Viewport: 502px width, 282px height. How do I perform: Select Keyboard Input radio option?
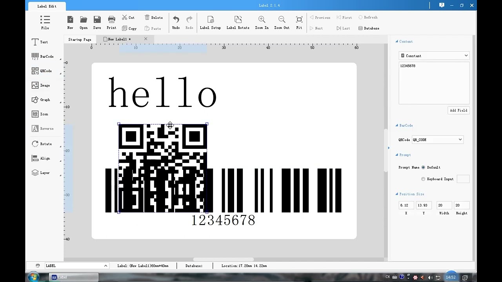[423, 179]
